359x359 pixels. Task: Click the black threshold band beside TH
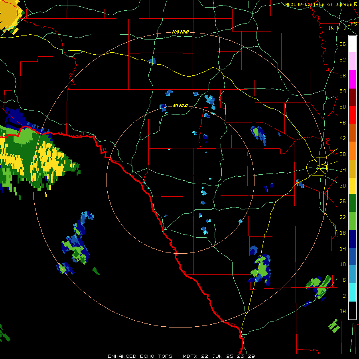[352, 310]
